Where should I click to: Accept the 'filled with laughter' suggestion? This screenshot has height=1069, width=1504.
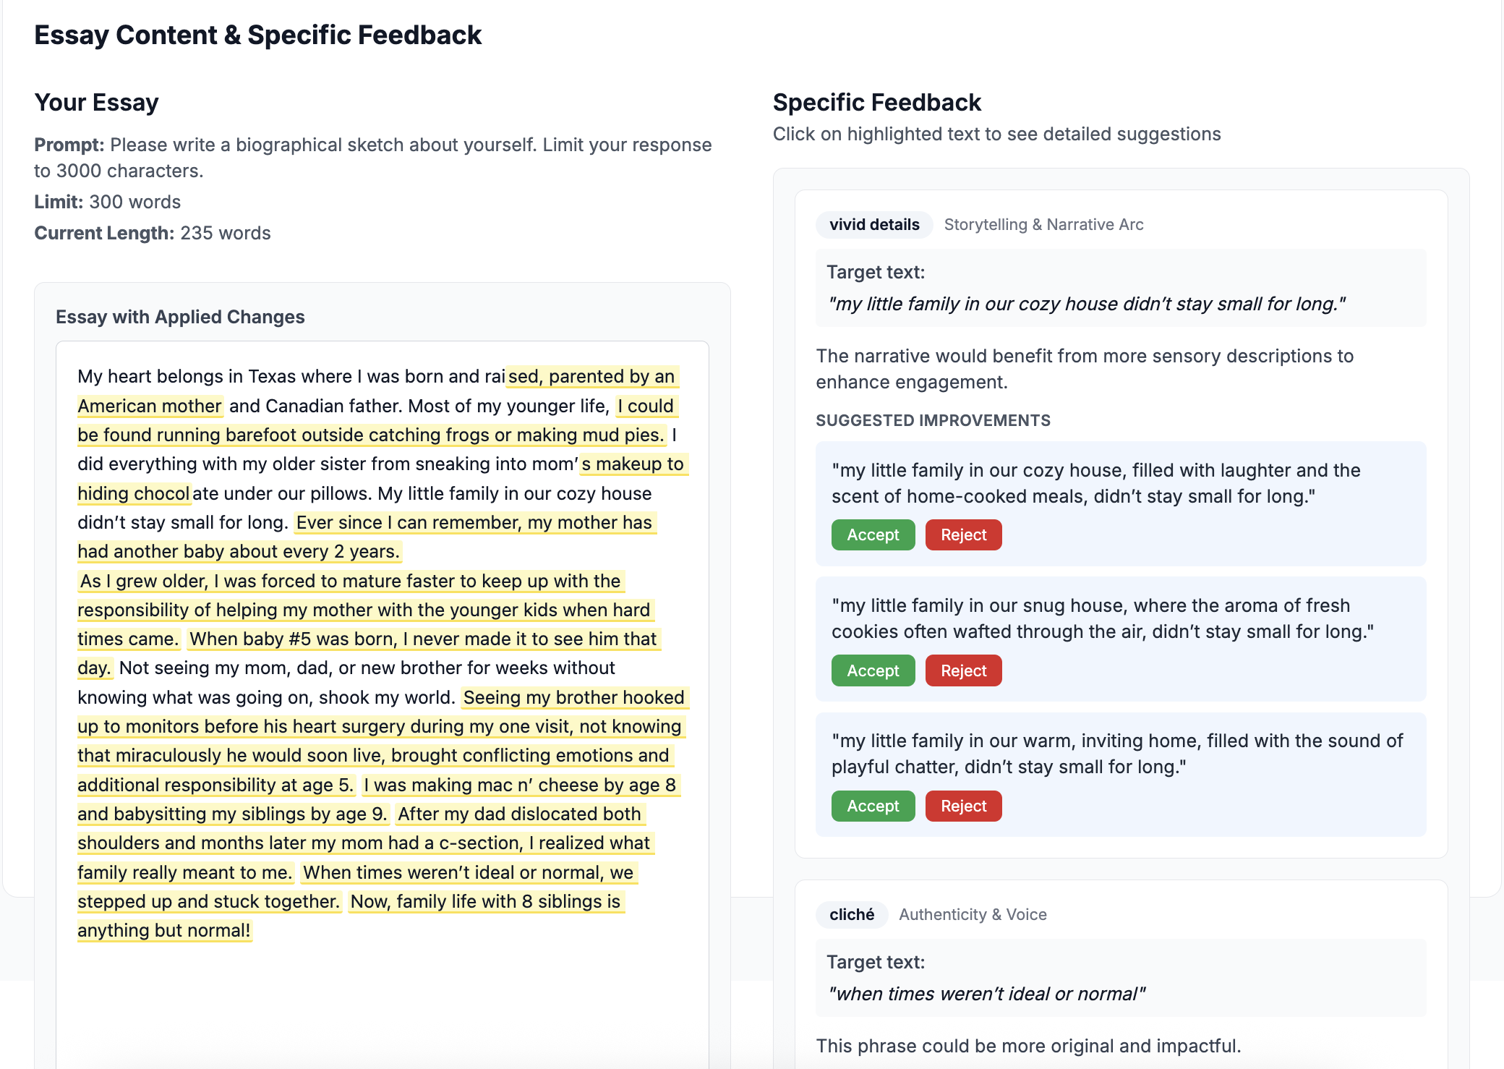pyautogui.click(x=872, y=534)
